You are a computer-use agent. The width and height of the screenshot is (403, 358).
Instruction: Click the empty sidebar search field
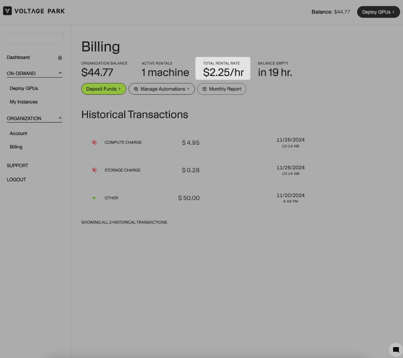34,39
